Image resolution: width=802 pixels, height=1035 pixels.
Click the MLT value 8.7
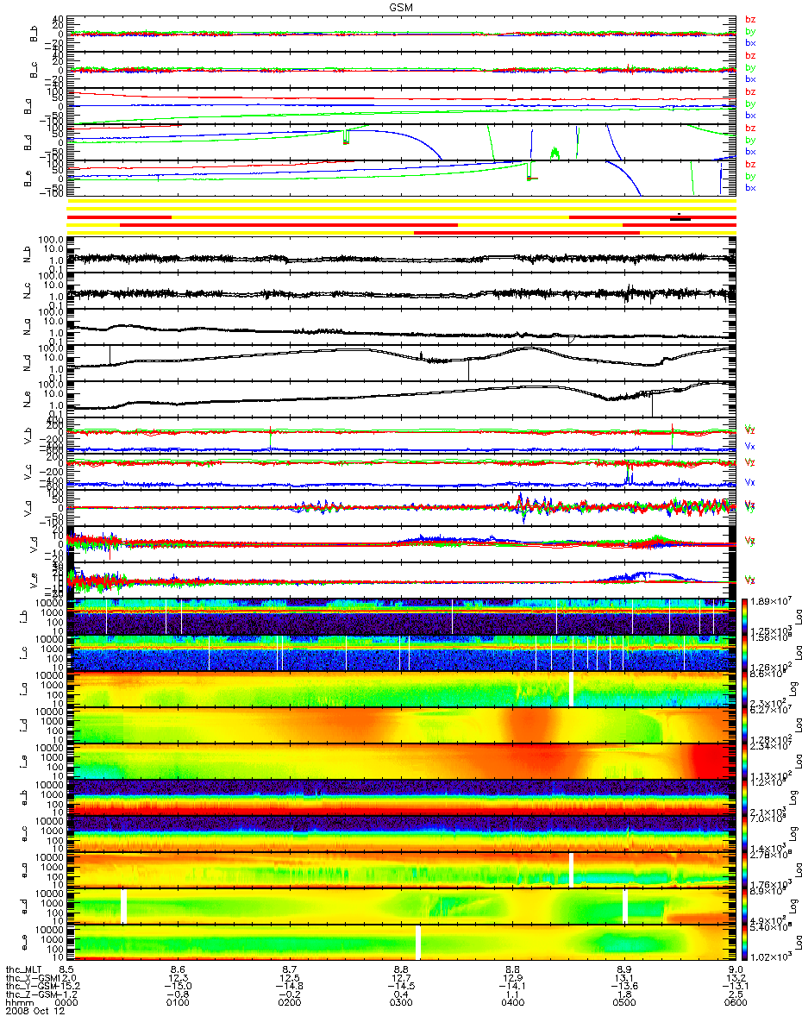(291, 969)
